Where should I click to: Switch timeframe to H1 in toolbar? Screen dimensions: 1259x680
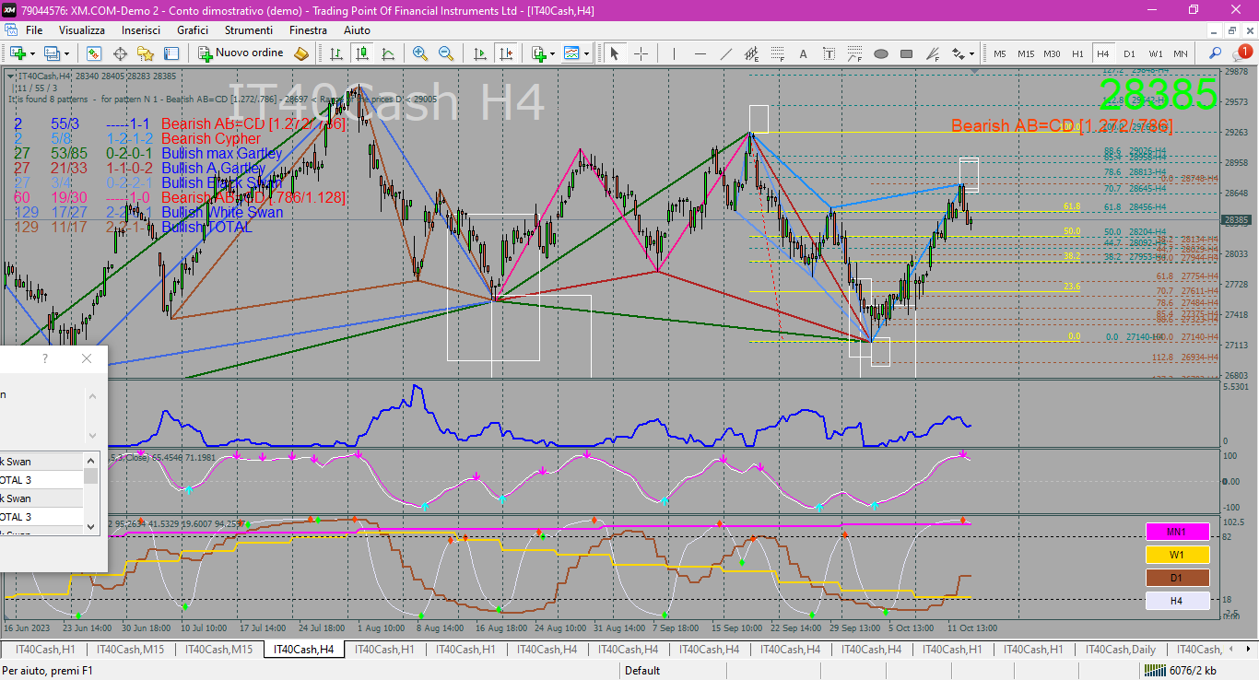click(x=1077, y=53)
